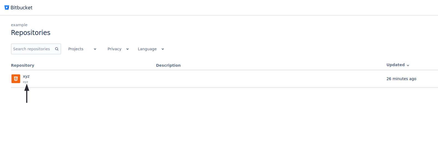
Task: Open the Privacy filter dropdown
Action: tap(118, 49)
